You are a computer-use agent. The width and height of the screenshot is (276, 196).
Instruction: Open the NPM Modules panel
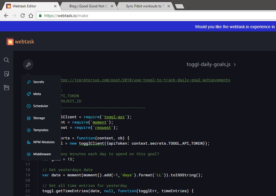point(44,142)
